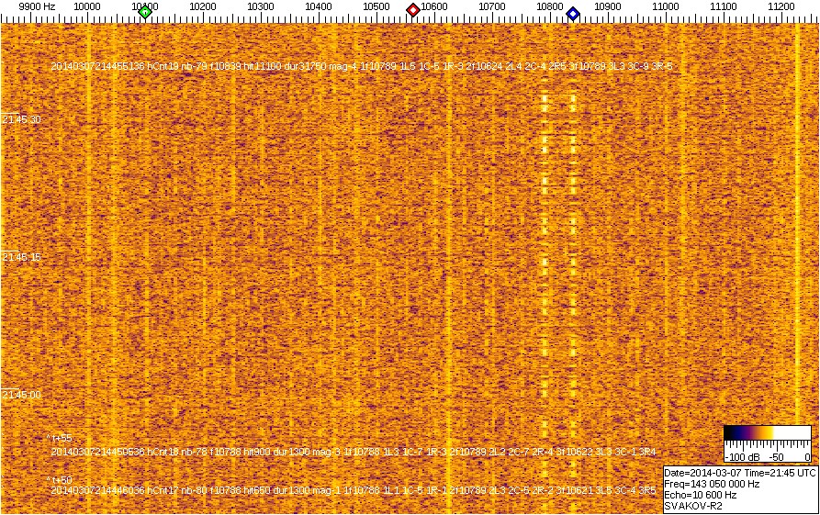Click the SVAKOV-R2 station label
The height and width of the screenshot is (515, 820).
691,506
